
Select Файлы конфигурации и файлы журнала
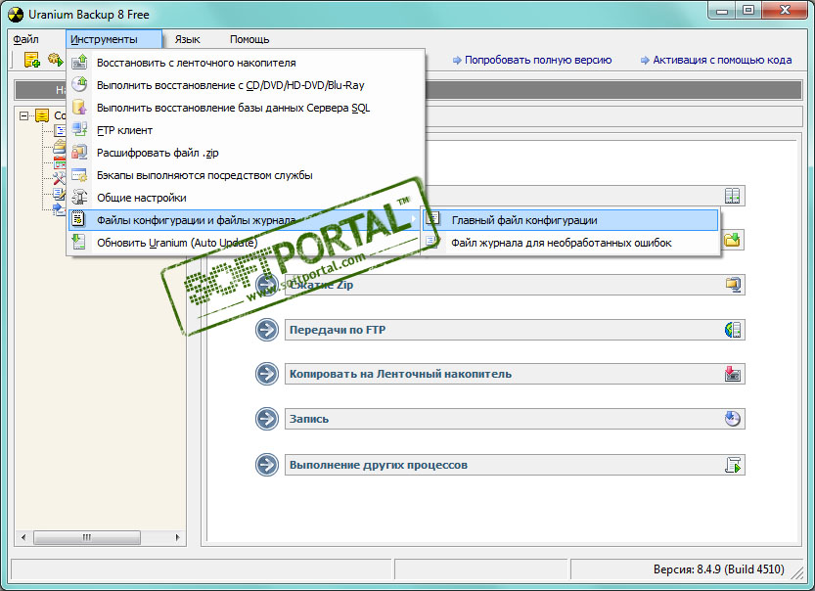point(246,220)
